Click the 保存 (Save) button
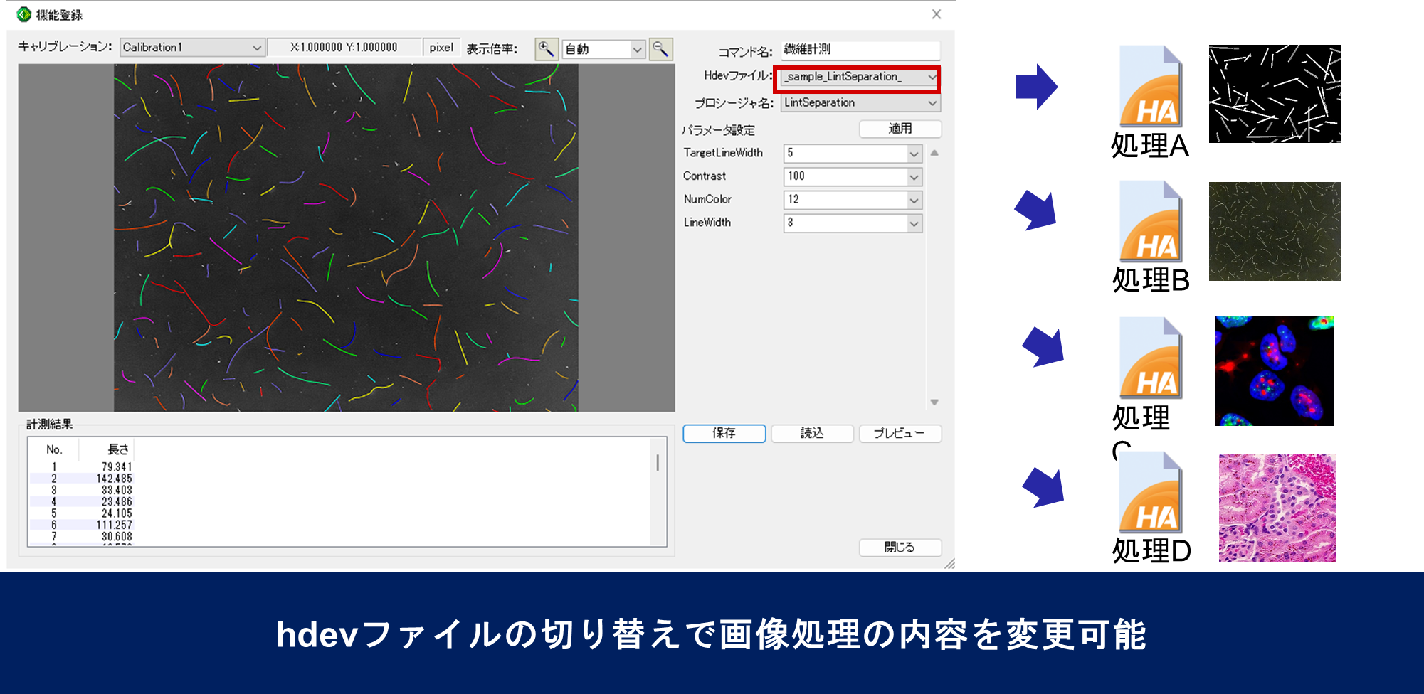 tap(724, 433)
